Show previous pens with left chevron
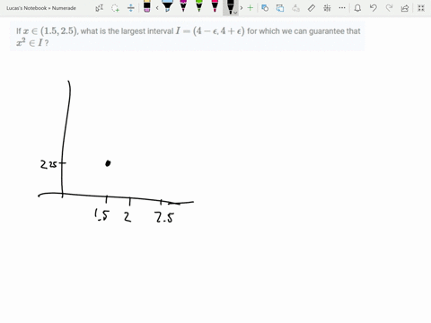Viewport: 431px width, 323px height. [x=157, y=8]
